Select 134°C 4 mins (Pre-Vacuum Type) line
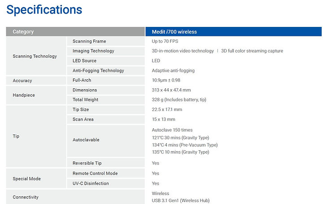 pos(185,145)
